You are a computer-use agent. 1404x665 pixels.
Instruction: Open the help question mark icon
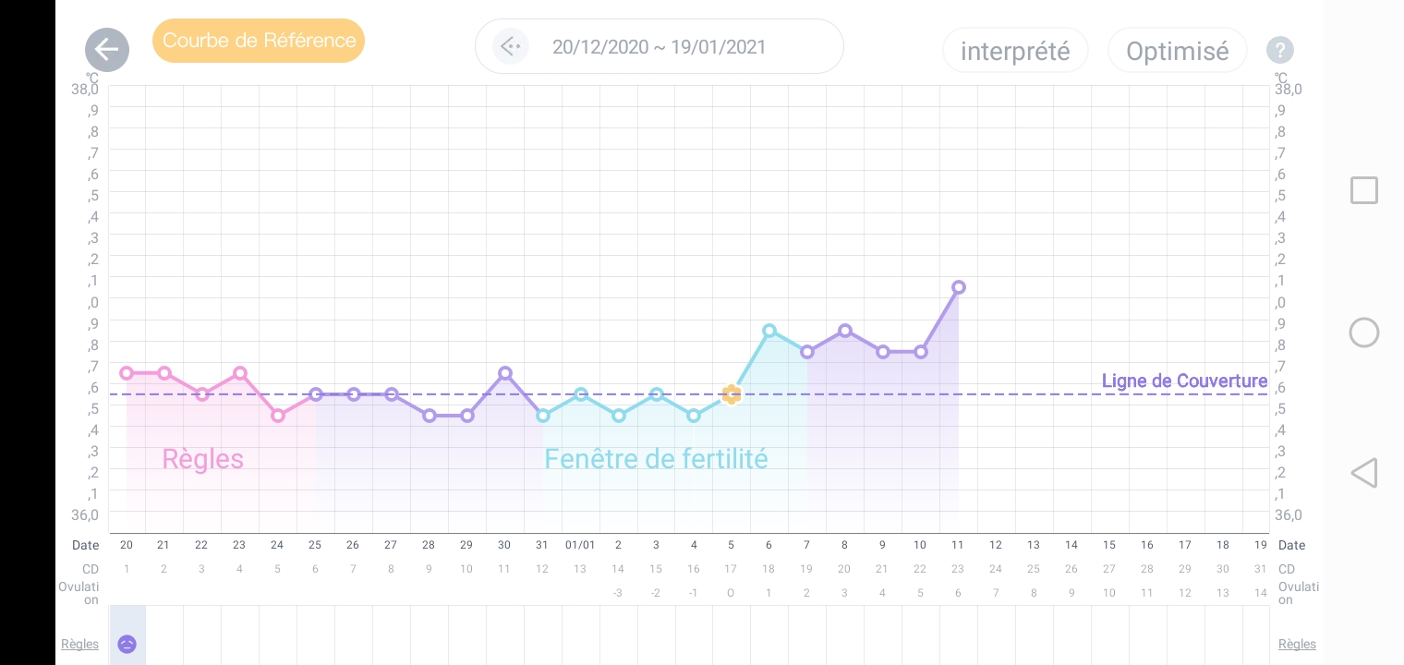tap(1279, 50)
